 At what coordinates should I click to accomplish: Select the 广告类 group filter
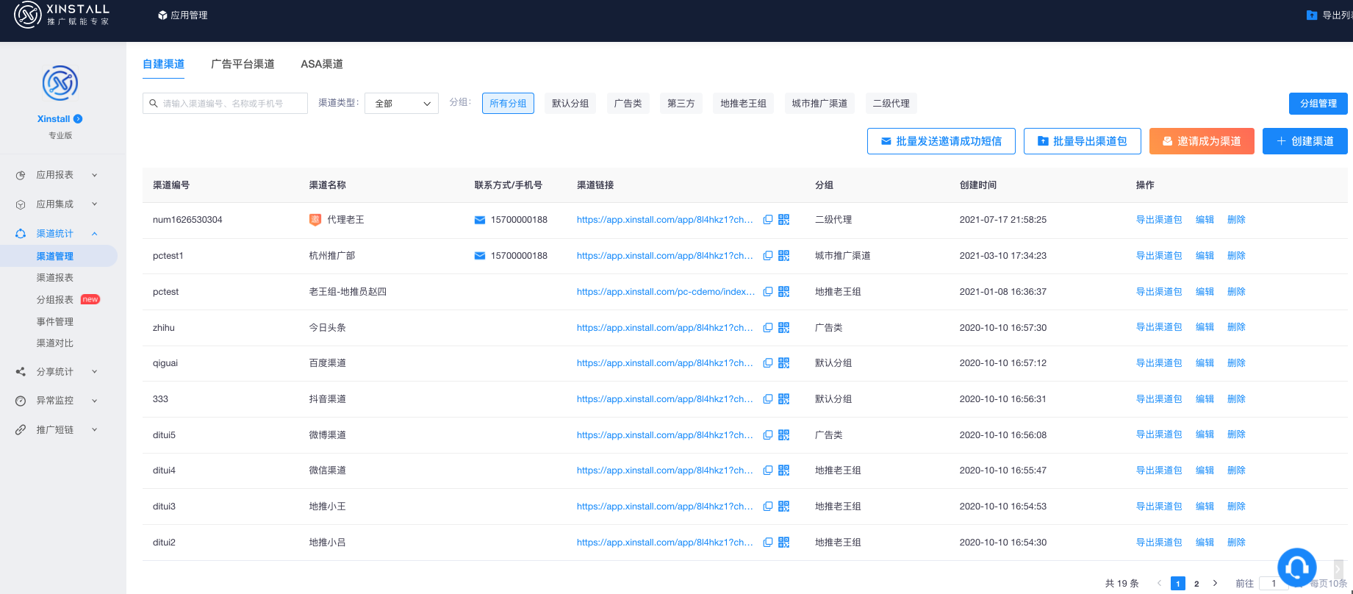(628, 104)
